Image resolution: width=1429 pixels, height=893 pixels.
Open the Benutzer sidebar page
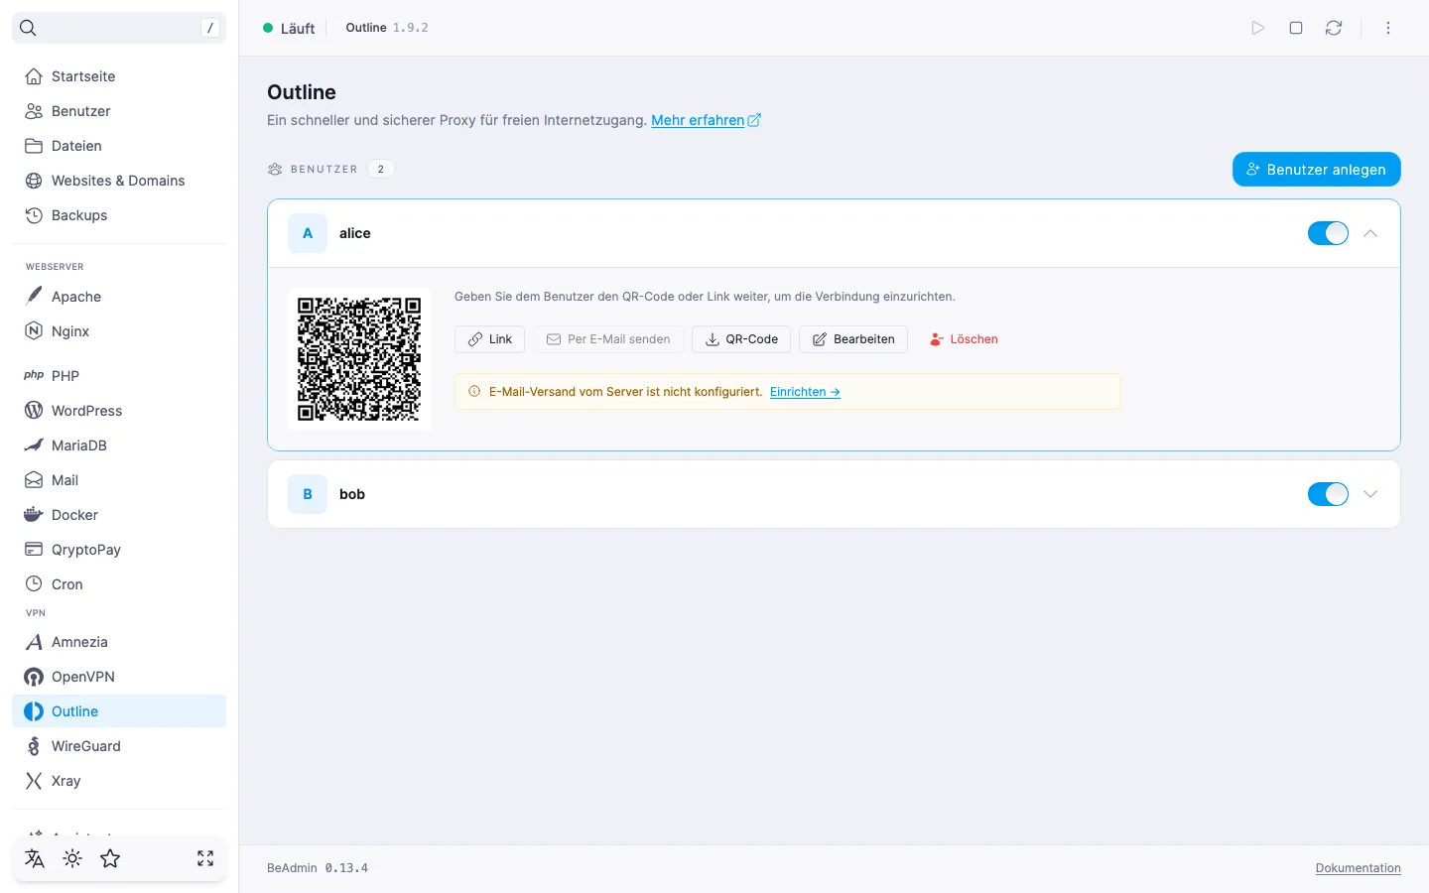pyautogui.click(x=119, y=111)
